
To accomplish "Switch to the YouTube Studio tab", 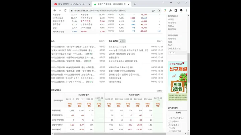I will click(71, 4).
